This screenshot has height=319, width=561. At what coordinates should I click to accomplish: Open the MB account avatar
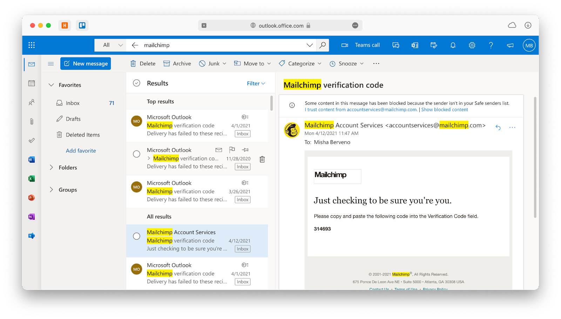(529, 45)
